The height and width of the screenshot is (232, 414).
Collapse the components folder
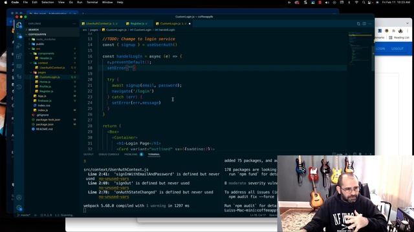pyautogui.click(x=46, y=53)
